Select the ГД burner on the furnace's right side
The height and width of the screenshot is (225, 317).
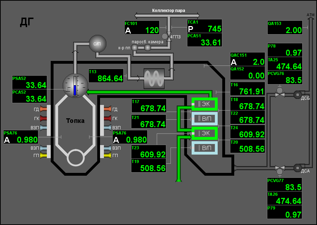(107, 109)
